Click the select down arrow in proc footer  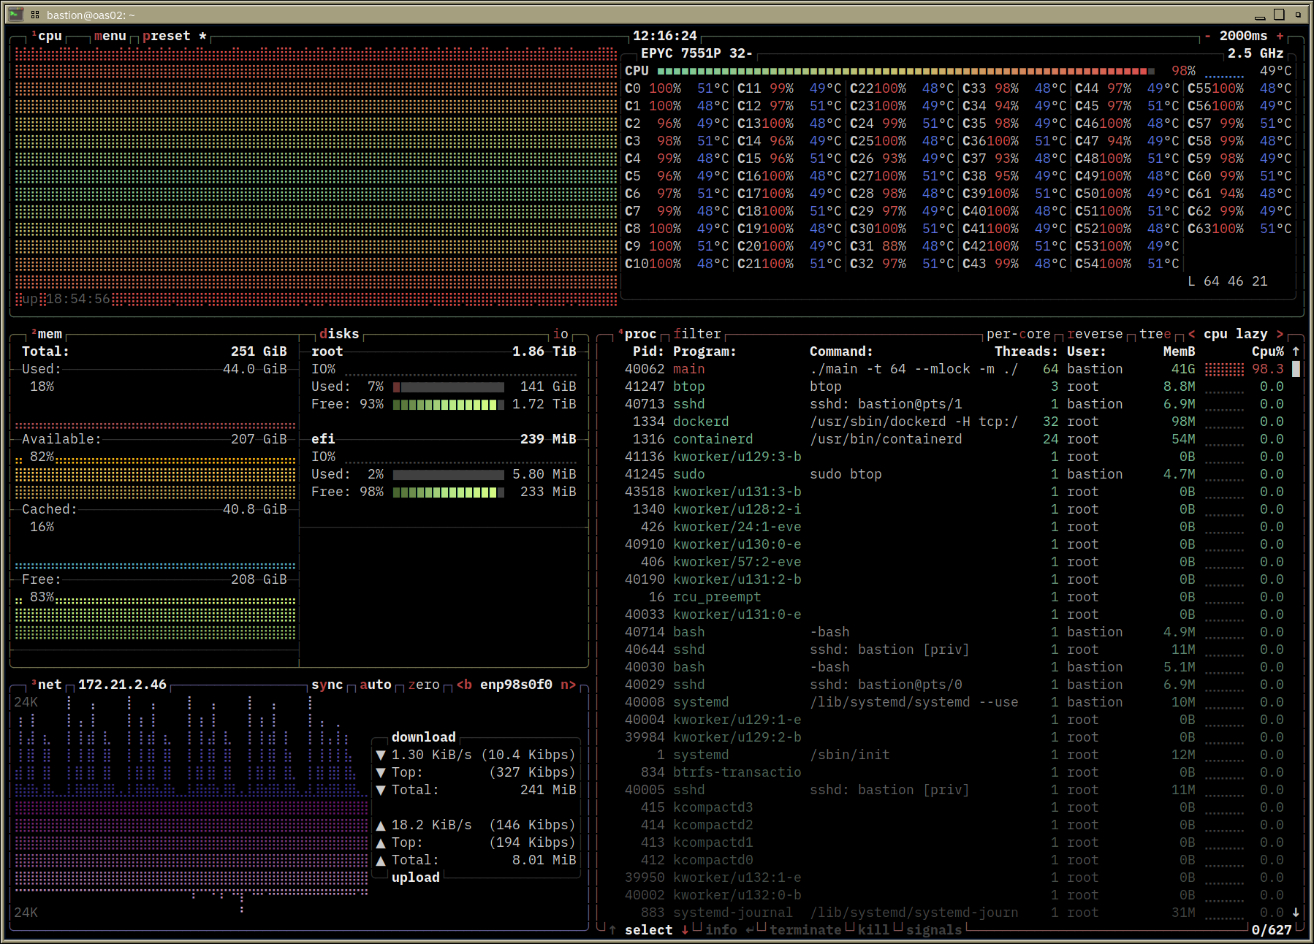coord(685,930)
